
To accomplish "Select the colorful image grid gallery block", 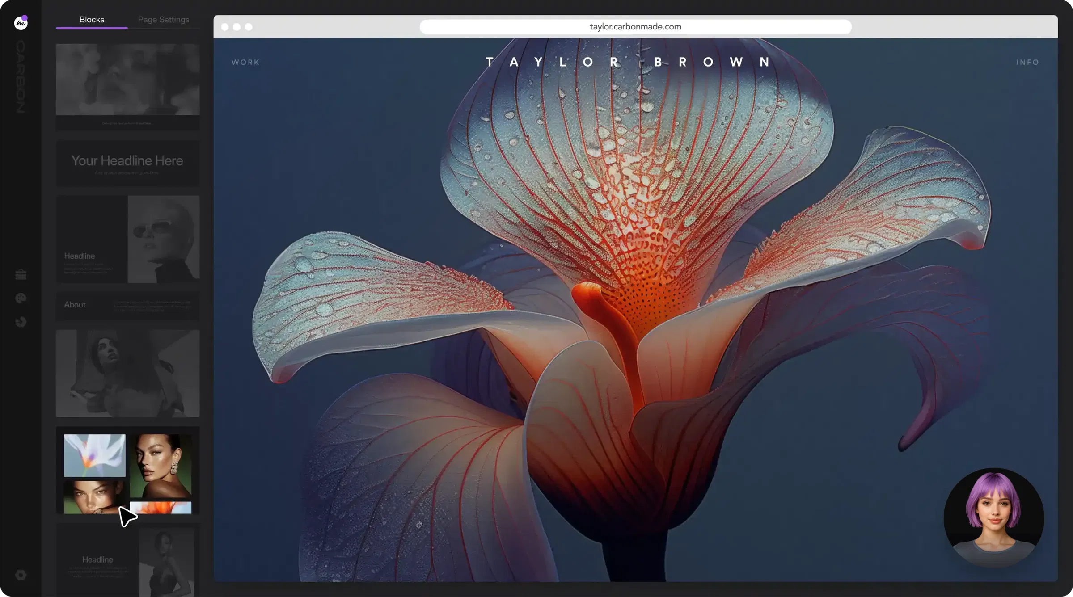I will [127, 470].
